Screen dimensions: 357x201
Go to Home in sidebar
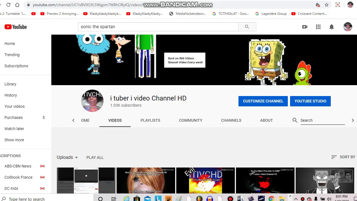pos(10,44)
